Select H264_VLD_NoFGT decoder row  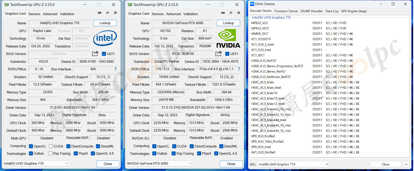[329, 61]
